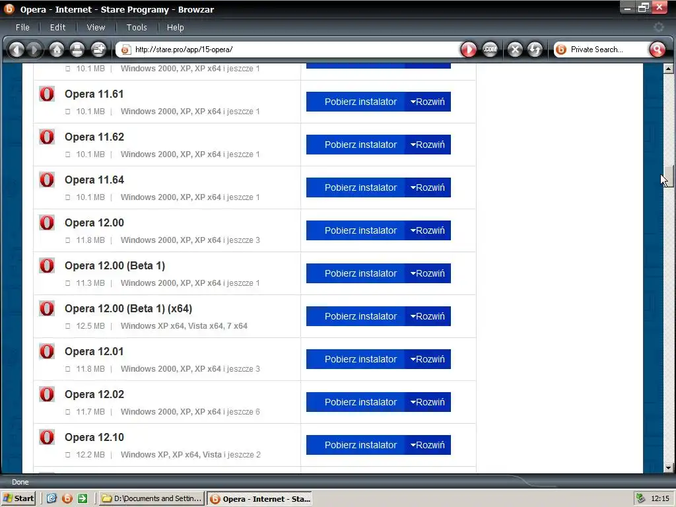
Task: Open Opera 12.10 title link
Action: 94,437
